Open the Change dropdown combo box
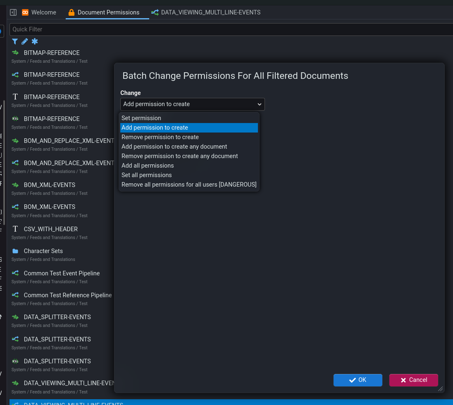 [x=192, y=104]
